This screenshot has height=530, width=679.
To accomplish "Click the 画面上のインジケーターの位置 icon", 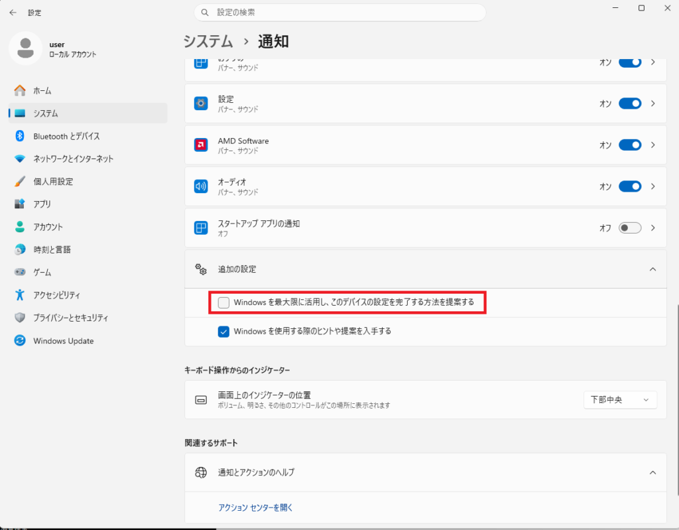I will (x=201, y=399).
